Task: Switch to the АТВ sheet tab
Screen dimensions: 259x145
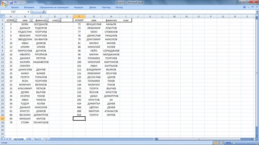Action: pos(29,139)
